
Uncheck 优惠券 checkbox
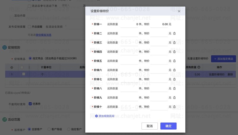click(x=30, y=104)
